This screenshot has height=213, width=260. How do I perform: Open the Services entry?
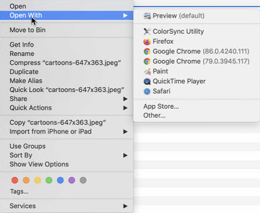pyautogui.click(x=67, y=206)
